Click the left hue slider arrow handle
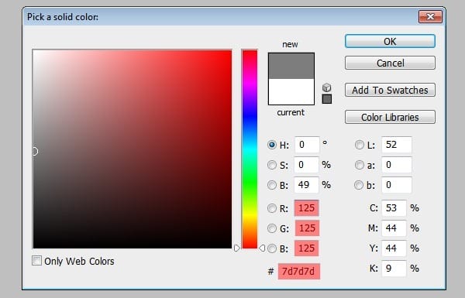 click(x=237, y=248)
